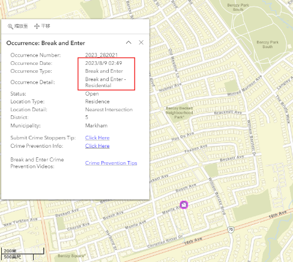Screen dimensions: 293x262
Task: Open Crime Prevention Info Click Here link
Action: pos(97,146)
